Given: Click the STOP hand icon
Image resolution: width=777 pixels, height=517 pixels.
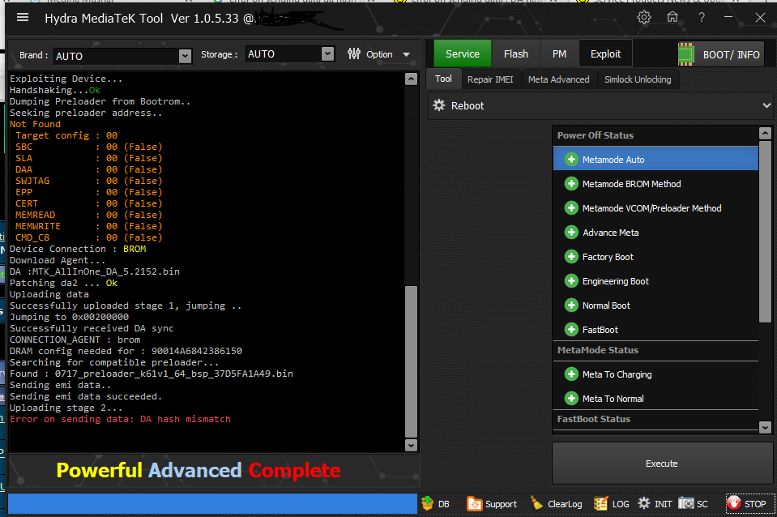Looking at the screenshot, I should [734, 503].
